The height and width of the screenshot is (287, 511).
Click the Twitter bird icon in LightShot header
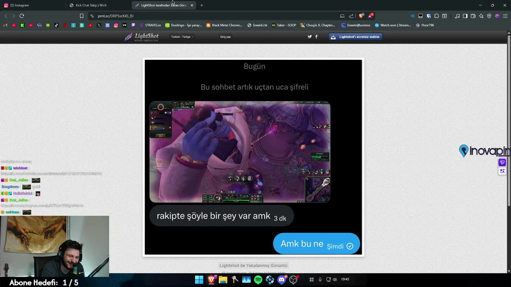[309, 37]
